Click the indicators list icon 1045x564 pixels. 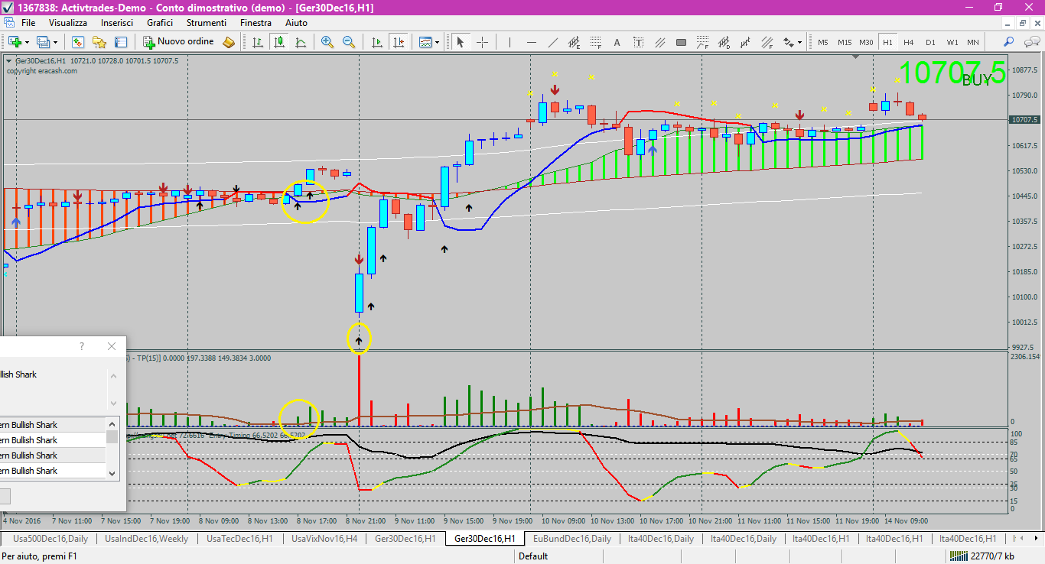click(x=425, y=42)
